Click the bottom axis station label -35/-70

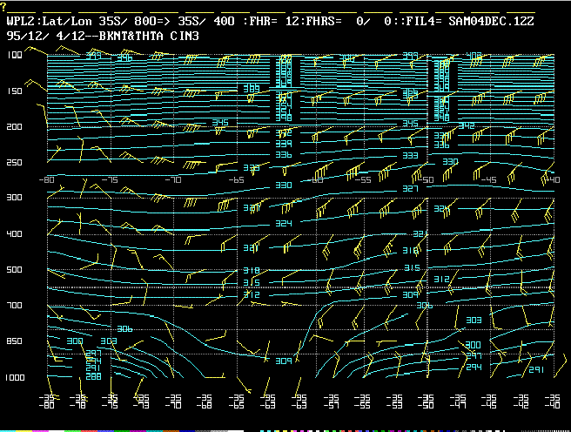[x=173, y=402]
